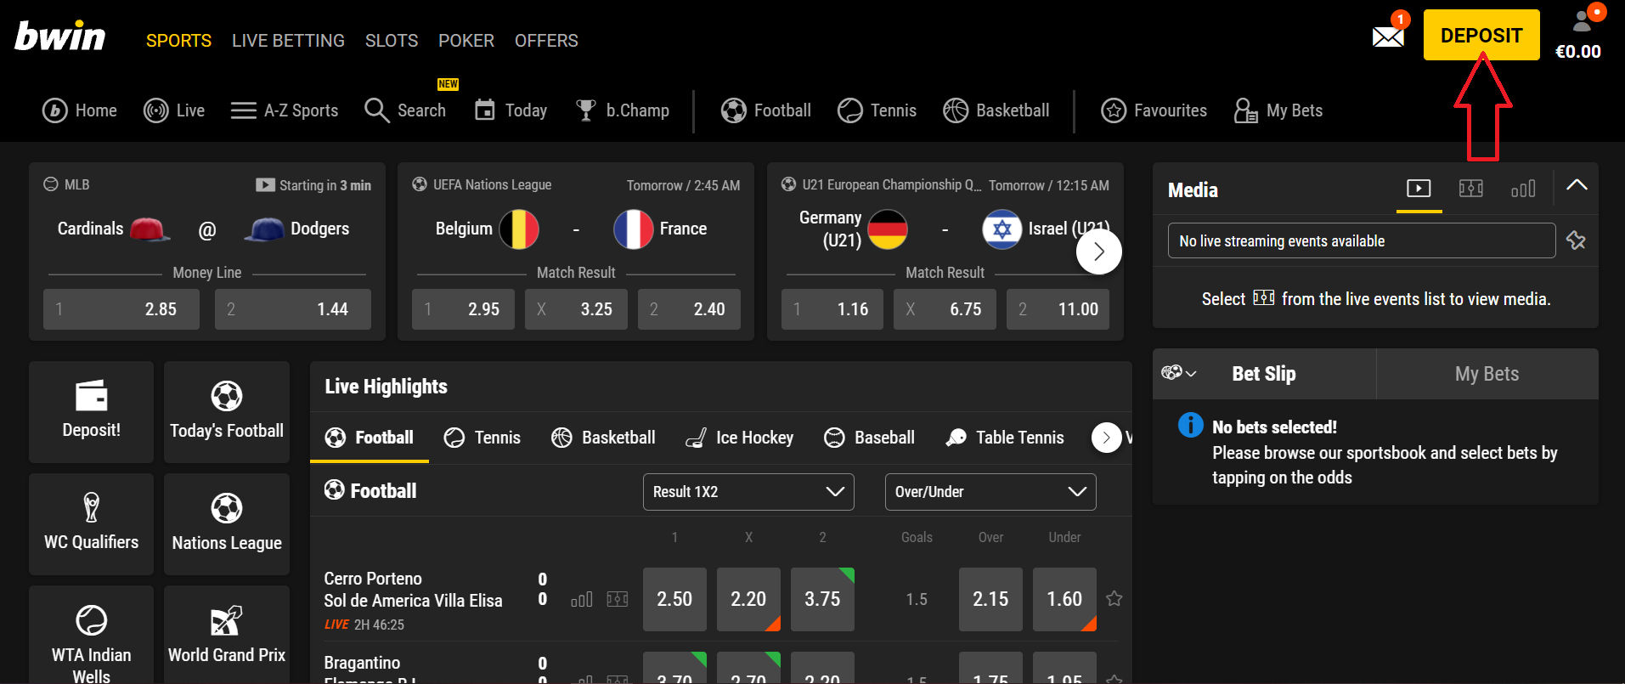Pin the Media panel with the pin icon
Screen dimensions: 1625x684
(1576, 240)
